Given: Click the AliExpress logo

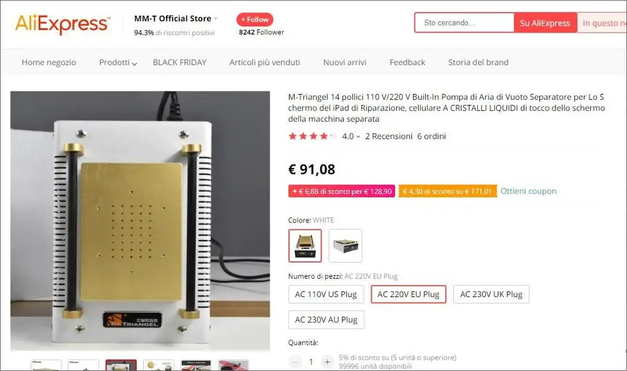Looking at the screenshot, I should [63, 24].
